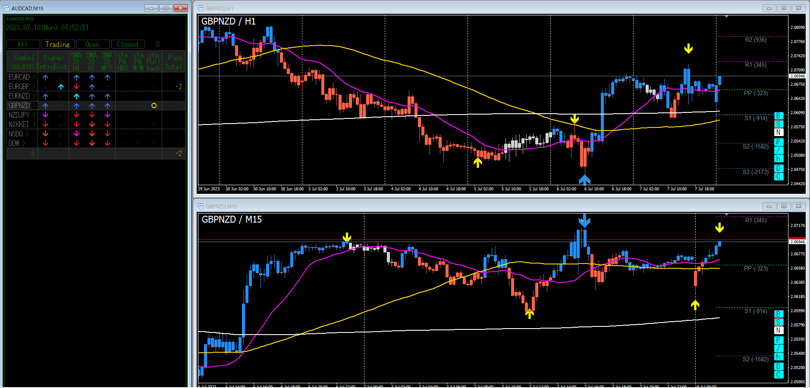This screenshot has width=810, height=388.
Task: Click the EURGBP pips total value -2
Action: click(179, 87)
